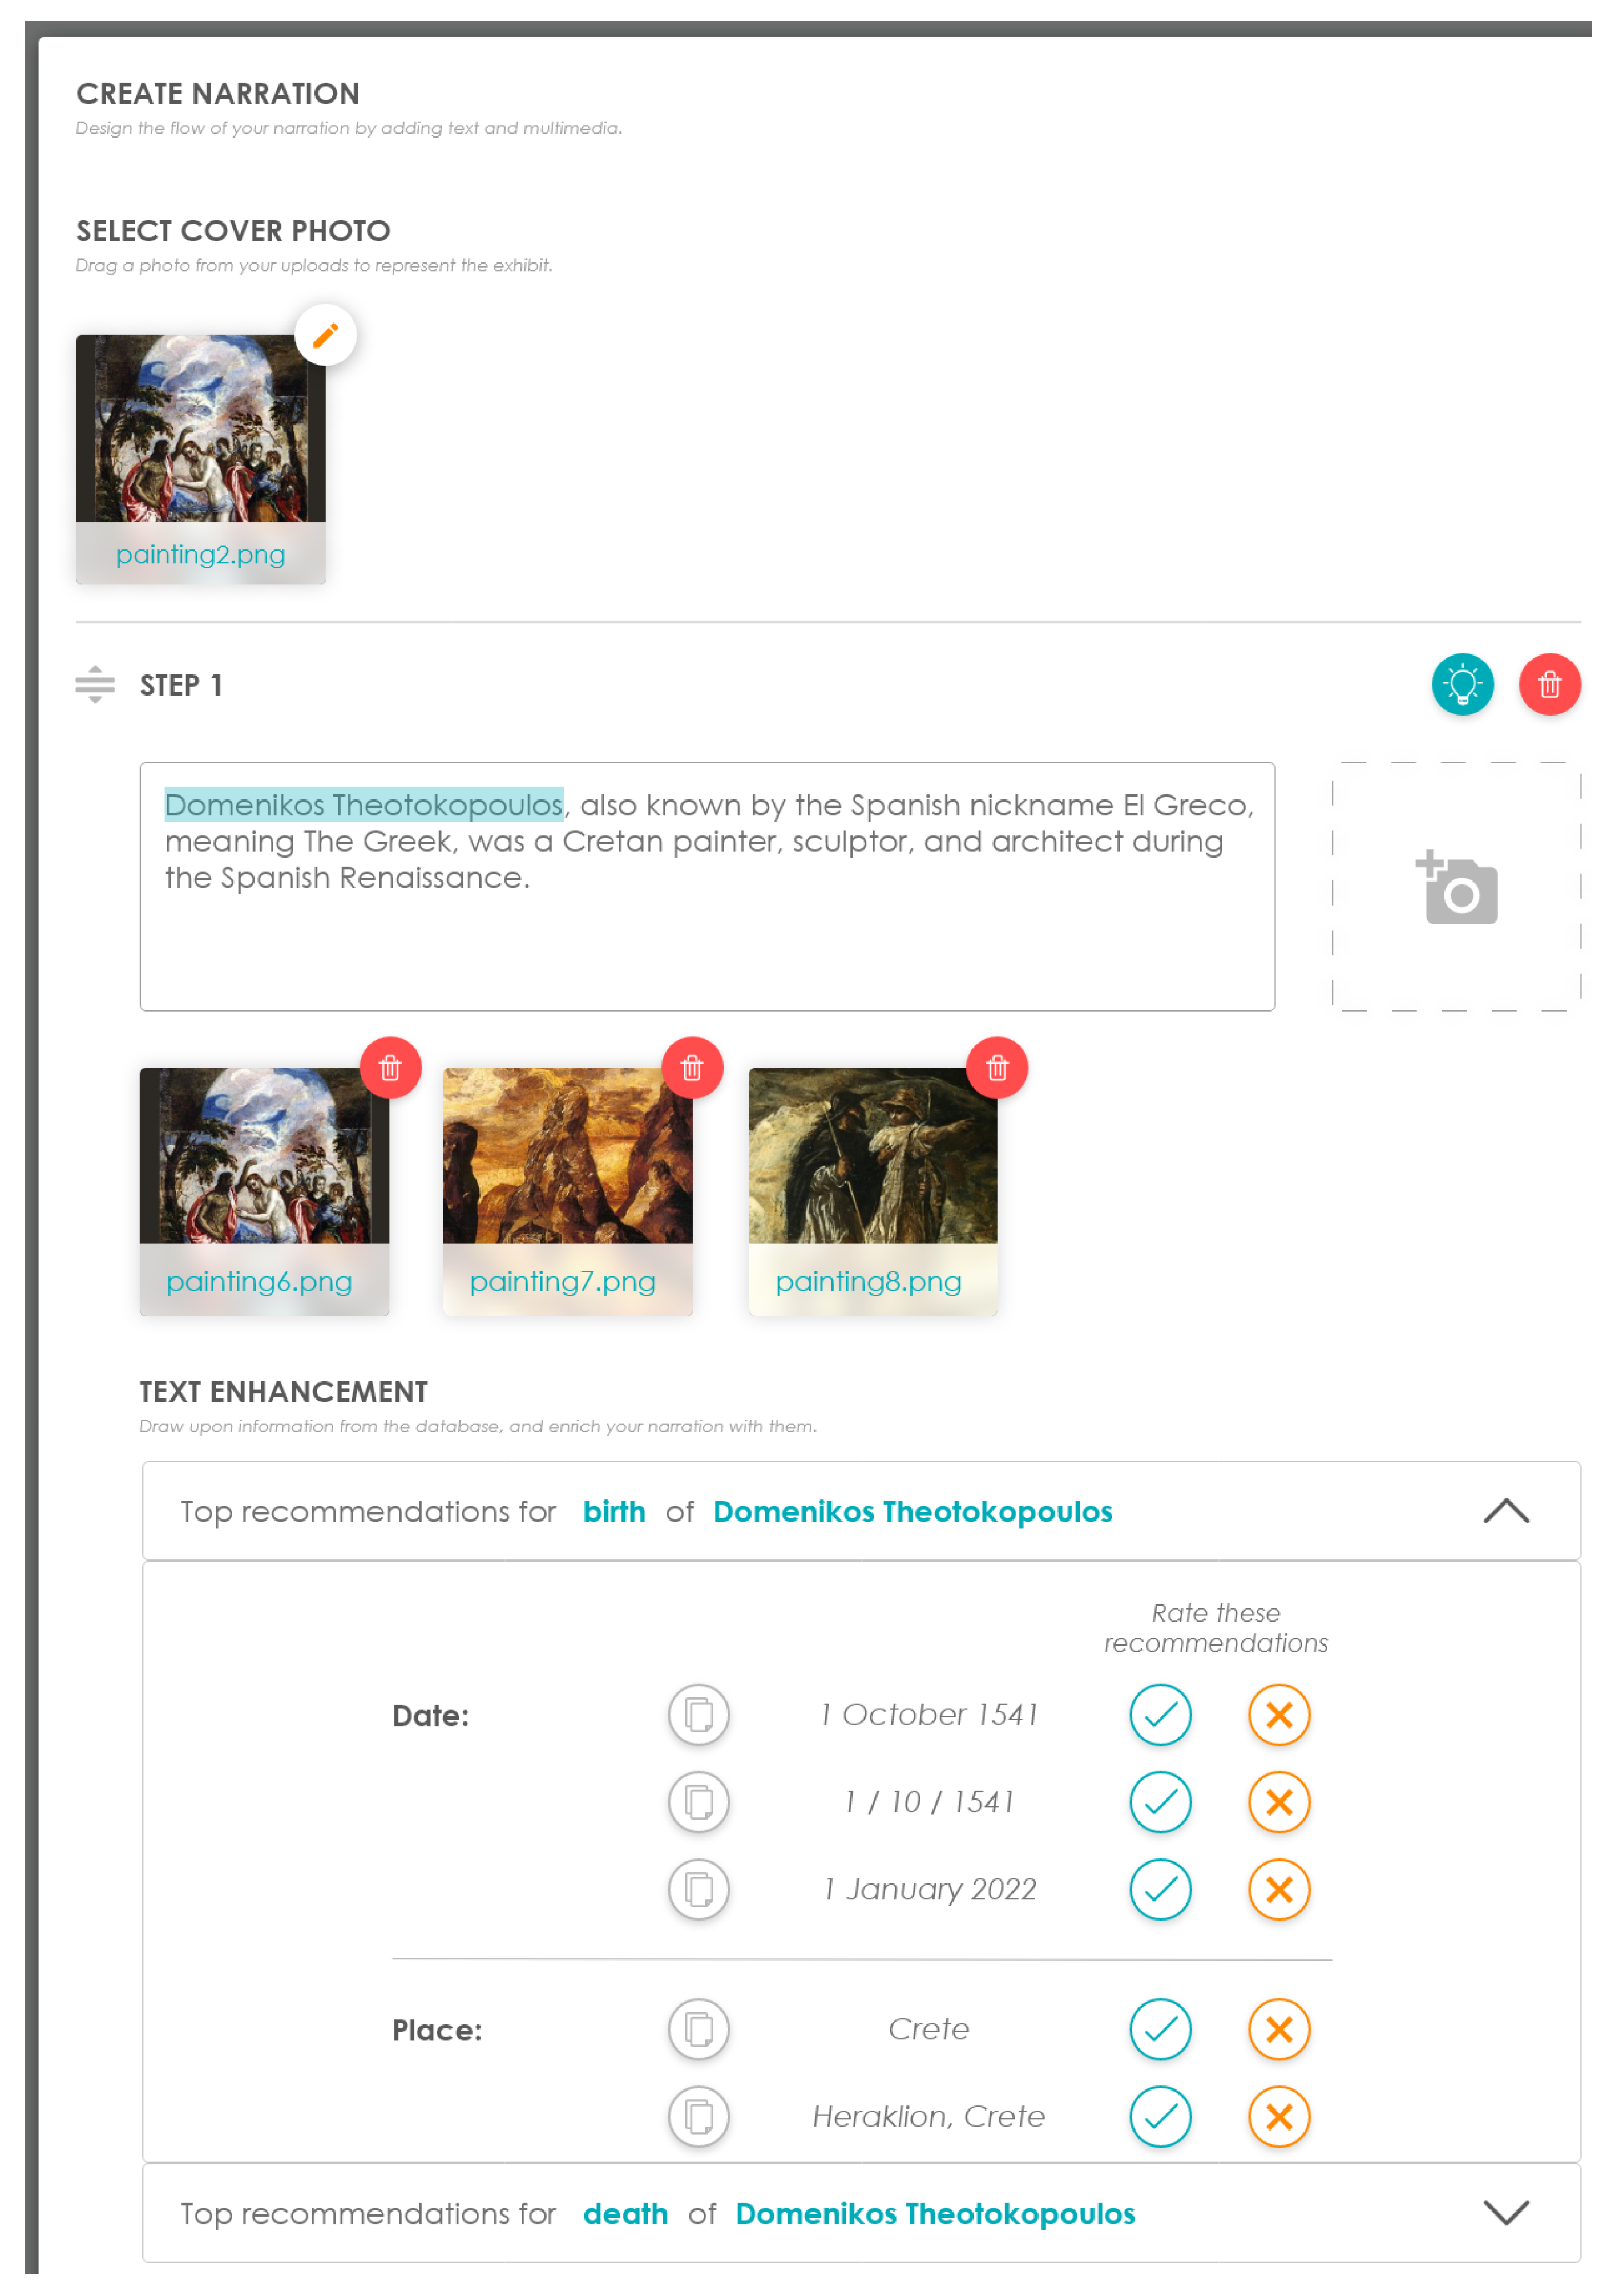
Task: Click the 'Rate these recommendations' label
Action: 1215,1627
